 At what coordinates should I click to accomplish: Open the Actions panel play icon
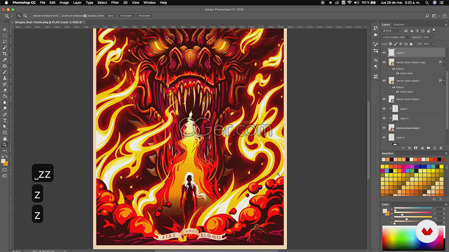[376, 35]
